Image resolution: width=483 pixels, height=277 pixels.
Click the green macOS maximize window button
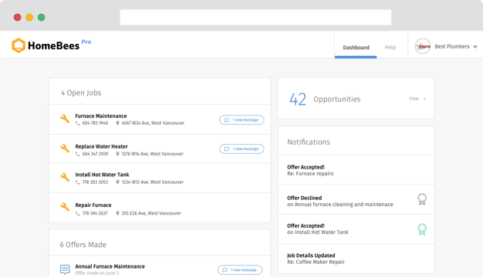(x=41, y=17)
